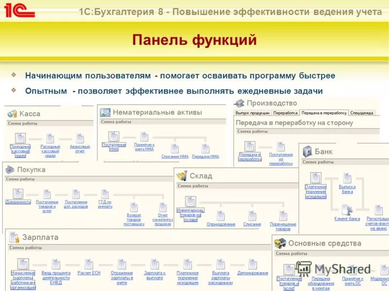This screenshot has height=291, width=389.
Task: Switch to the Выпуск продукции tab
Action: tap(252, 113)
